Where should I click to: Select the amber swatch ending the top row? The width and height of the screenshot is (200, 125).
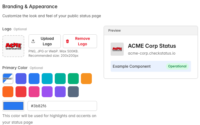(x=86, y=79)
